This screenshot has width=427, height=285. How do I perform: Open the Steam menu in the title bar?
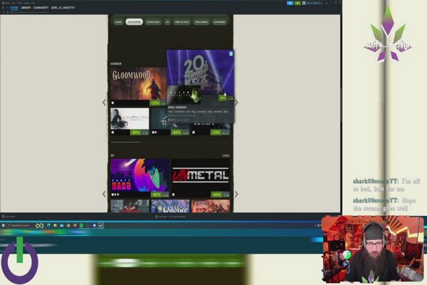pos(6,3)
